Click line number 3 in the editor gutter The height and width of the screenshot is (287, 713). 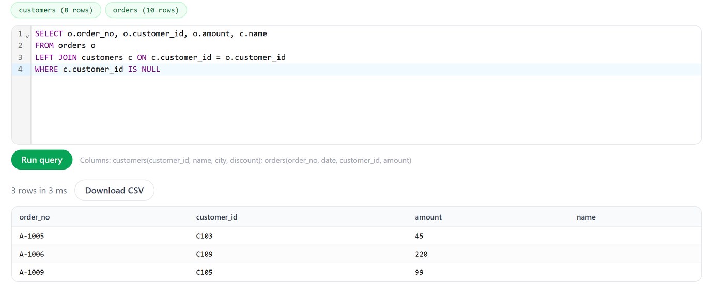[20, 57]
